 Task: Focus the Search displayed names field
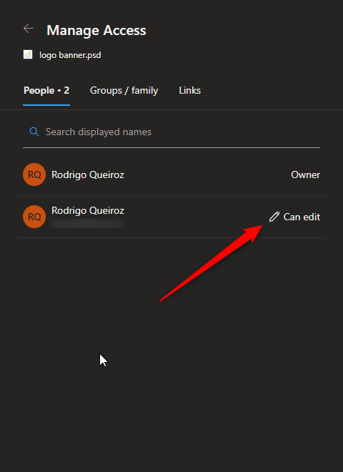point(171,132)
